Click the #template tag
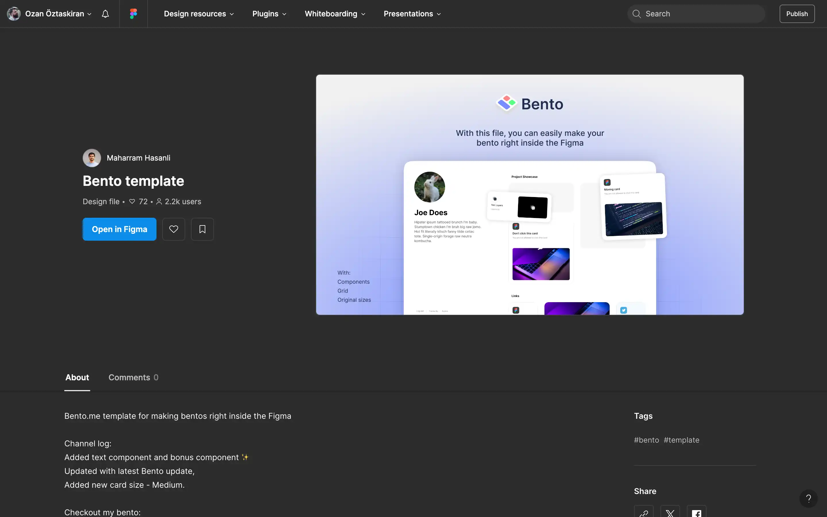Viewport: 827px width, 517px height. coord(681,440)
